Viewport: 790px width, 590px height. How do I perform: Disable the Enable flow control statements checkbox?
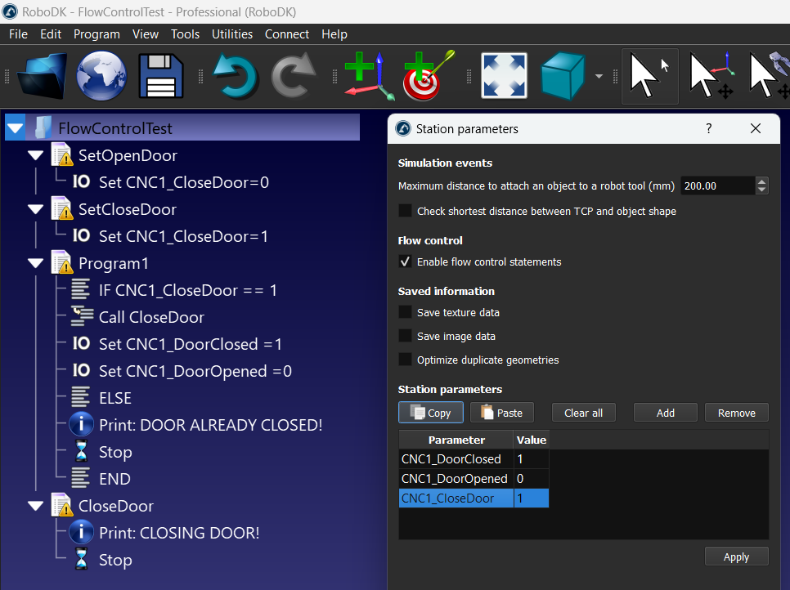tap(405, 262)
